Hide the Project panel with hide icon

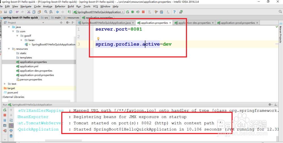pyautogui.click(x=73, y=23)
